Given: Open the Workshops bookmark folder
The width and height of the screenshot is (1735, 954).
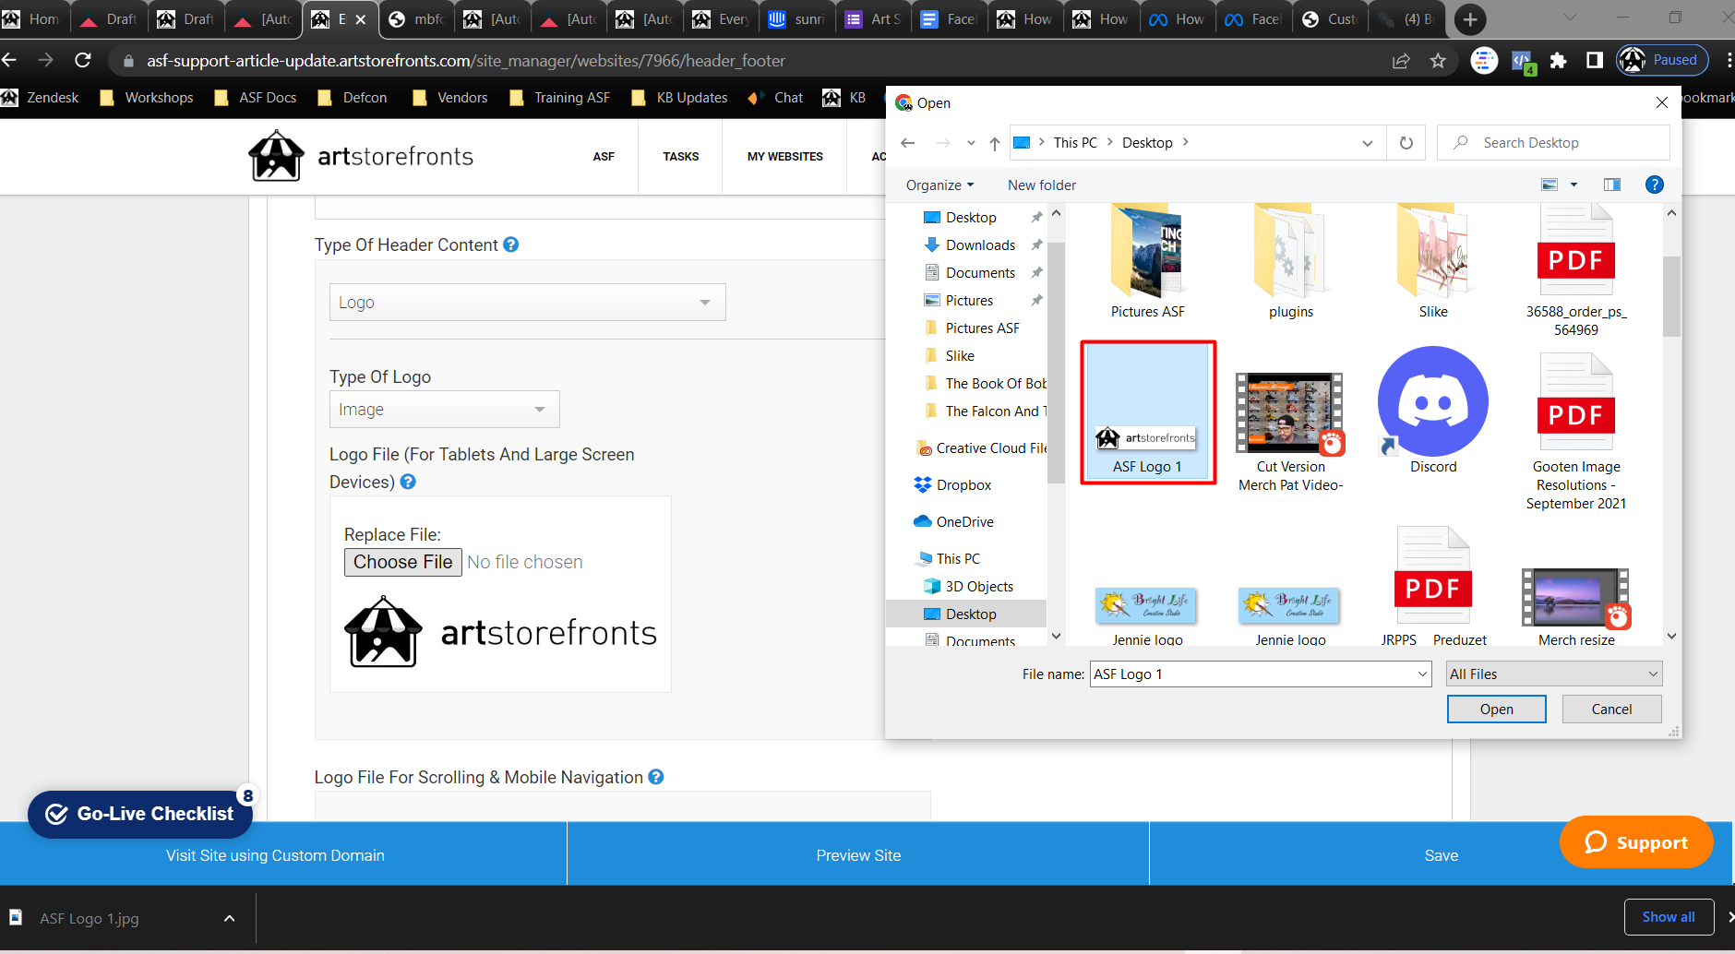Looking at the screenshot, I should 147,98.
